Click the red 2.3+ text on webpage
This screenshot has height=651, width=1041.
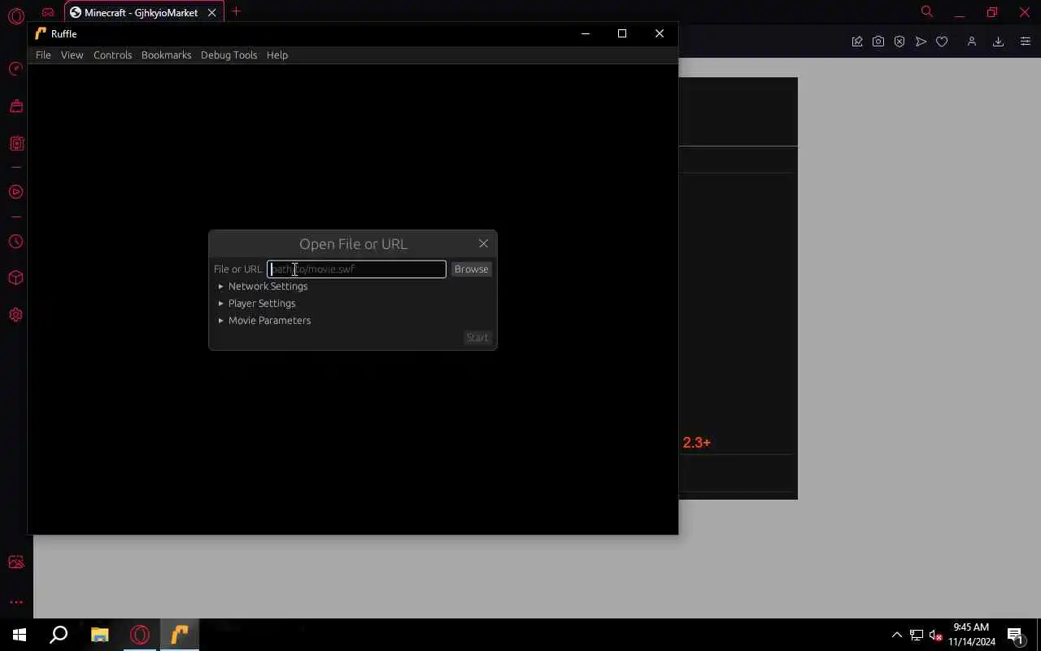pyautogui.click(x=697, y=443)
